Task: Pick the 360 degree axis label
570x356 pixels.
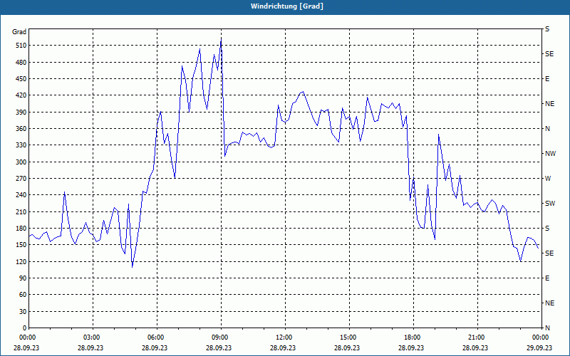Action: point(21,129)
